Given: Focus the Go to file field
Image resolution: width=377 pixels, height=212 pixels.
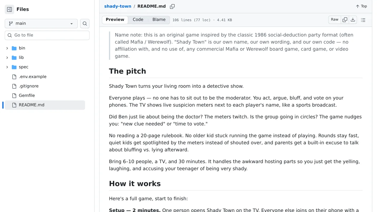Looking at the screenshot, I should [x=47, y=35].
